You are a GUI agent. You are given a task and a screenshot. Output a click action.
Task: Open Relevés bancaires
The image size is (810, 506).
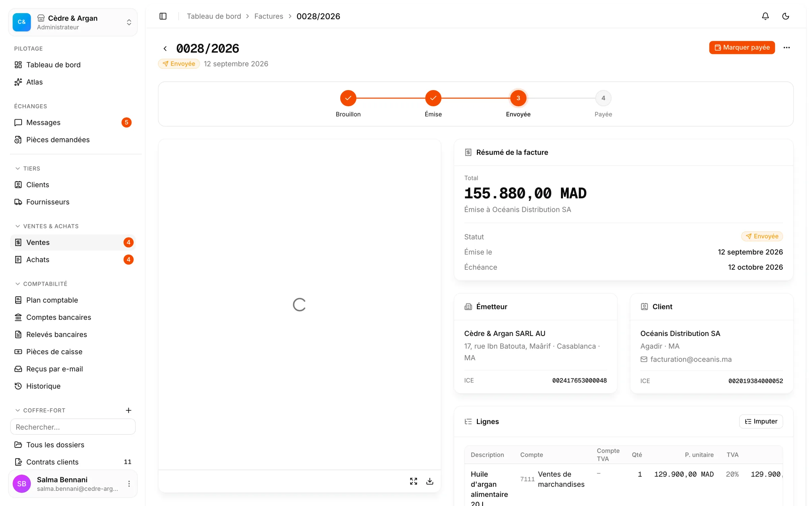tap(73, 335)
